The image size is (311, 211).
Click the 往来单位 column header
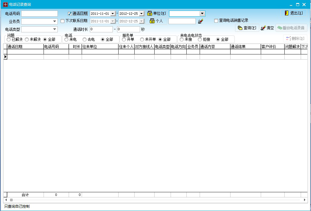click(x=100, y=47)
